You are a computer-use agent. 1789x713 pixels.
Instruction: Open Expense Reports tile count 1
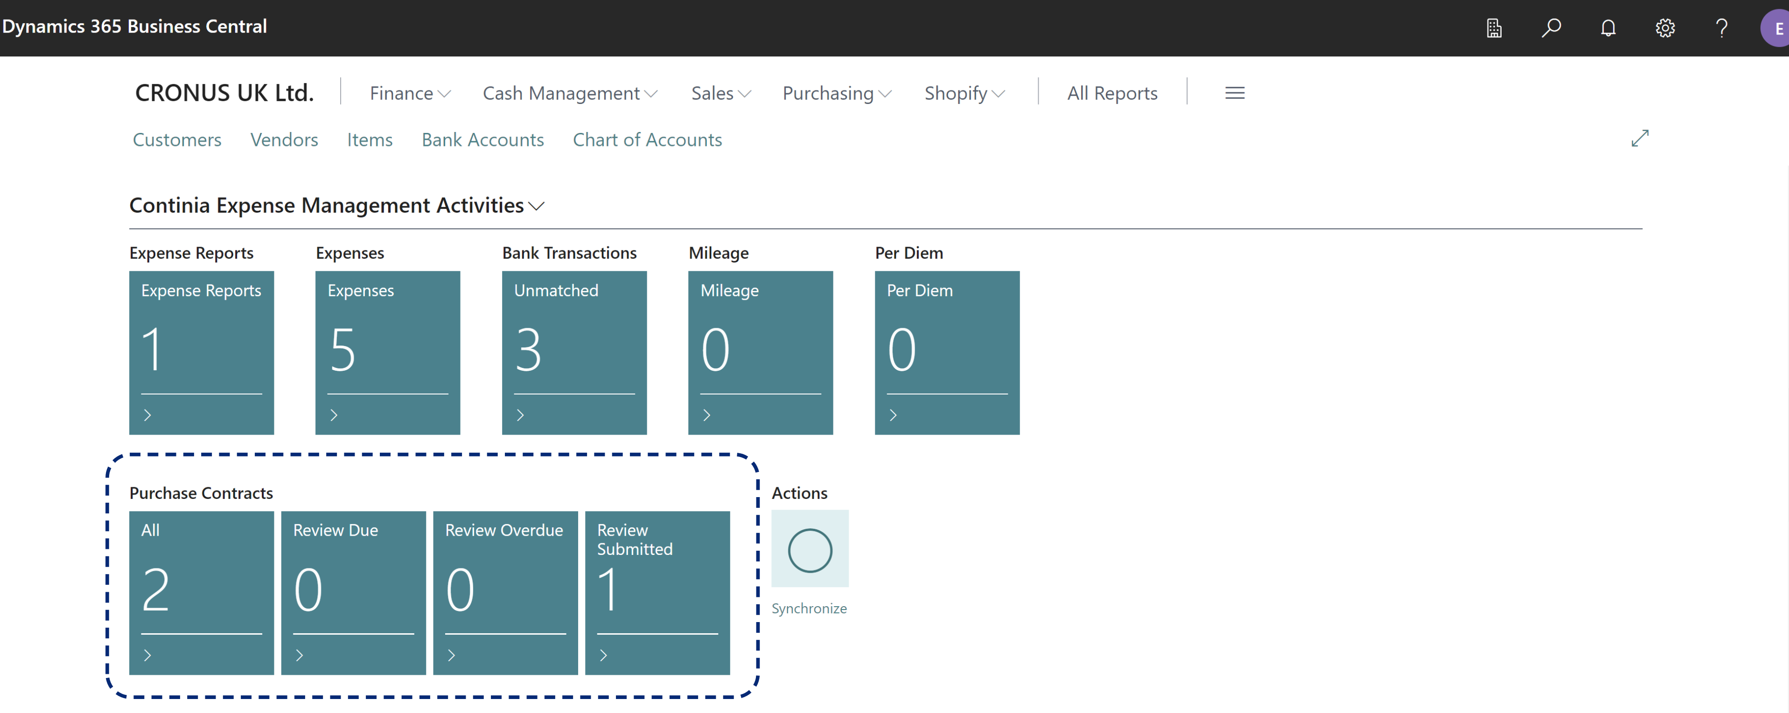pyautogui.click(x=202, y=353)
